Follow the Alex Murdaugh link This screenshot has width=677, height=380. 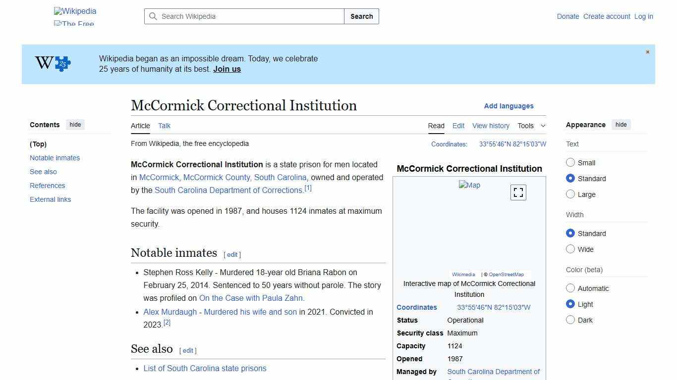click(x=170, y=312)
